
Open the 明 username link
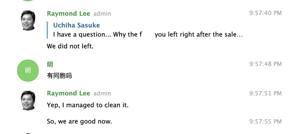pos(50,65)
